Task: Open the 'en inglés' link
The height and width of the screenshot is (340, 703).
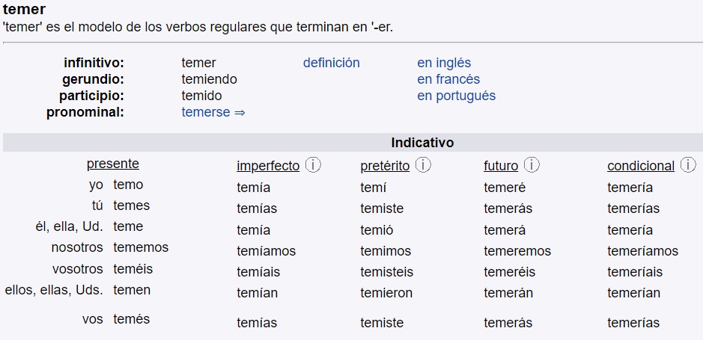Action: coord(444,63)
